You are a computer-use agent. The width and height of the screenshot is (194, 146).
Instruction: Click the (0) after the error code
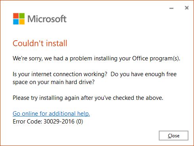(80, 122)
